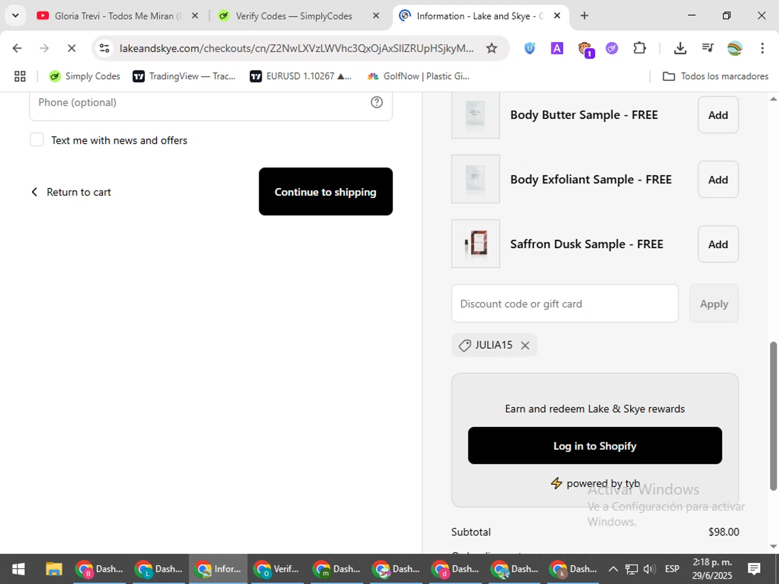The image size is (779, 584).
Task: Open TradingView bookmark
Action: coord(184,76)
